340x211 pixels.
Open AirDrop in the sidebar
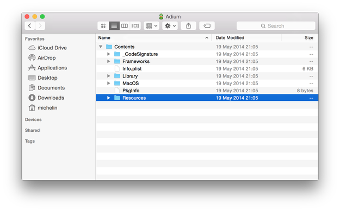tap(42, 57)
